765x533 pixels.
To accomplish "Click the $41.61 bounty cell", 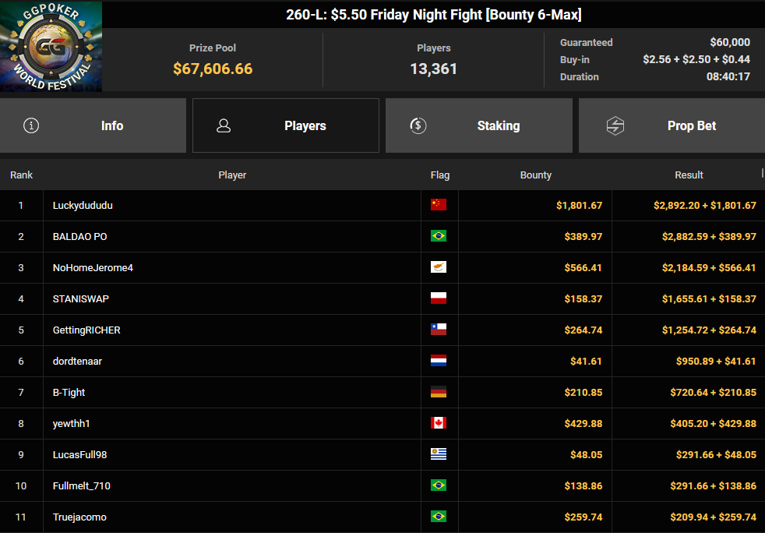I will [534, 362].
